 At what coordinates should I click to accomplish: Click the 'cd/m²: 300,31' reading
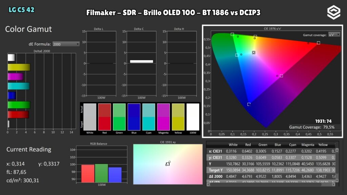[x=23, y=180]
